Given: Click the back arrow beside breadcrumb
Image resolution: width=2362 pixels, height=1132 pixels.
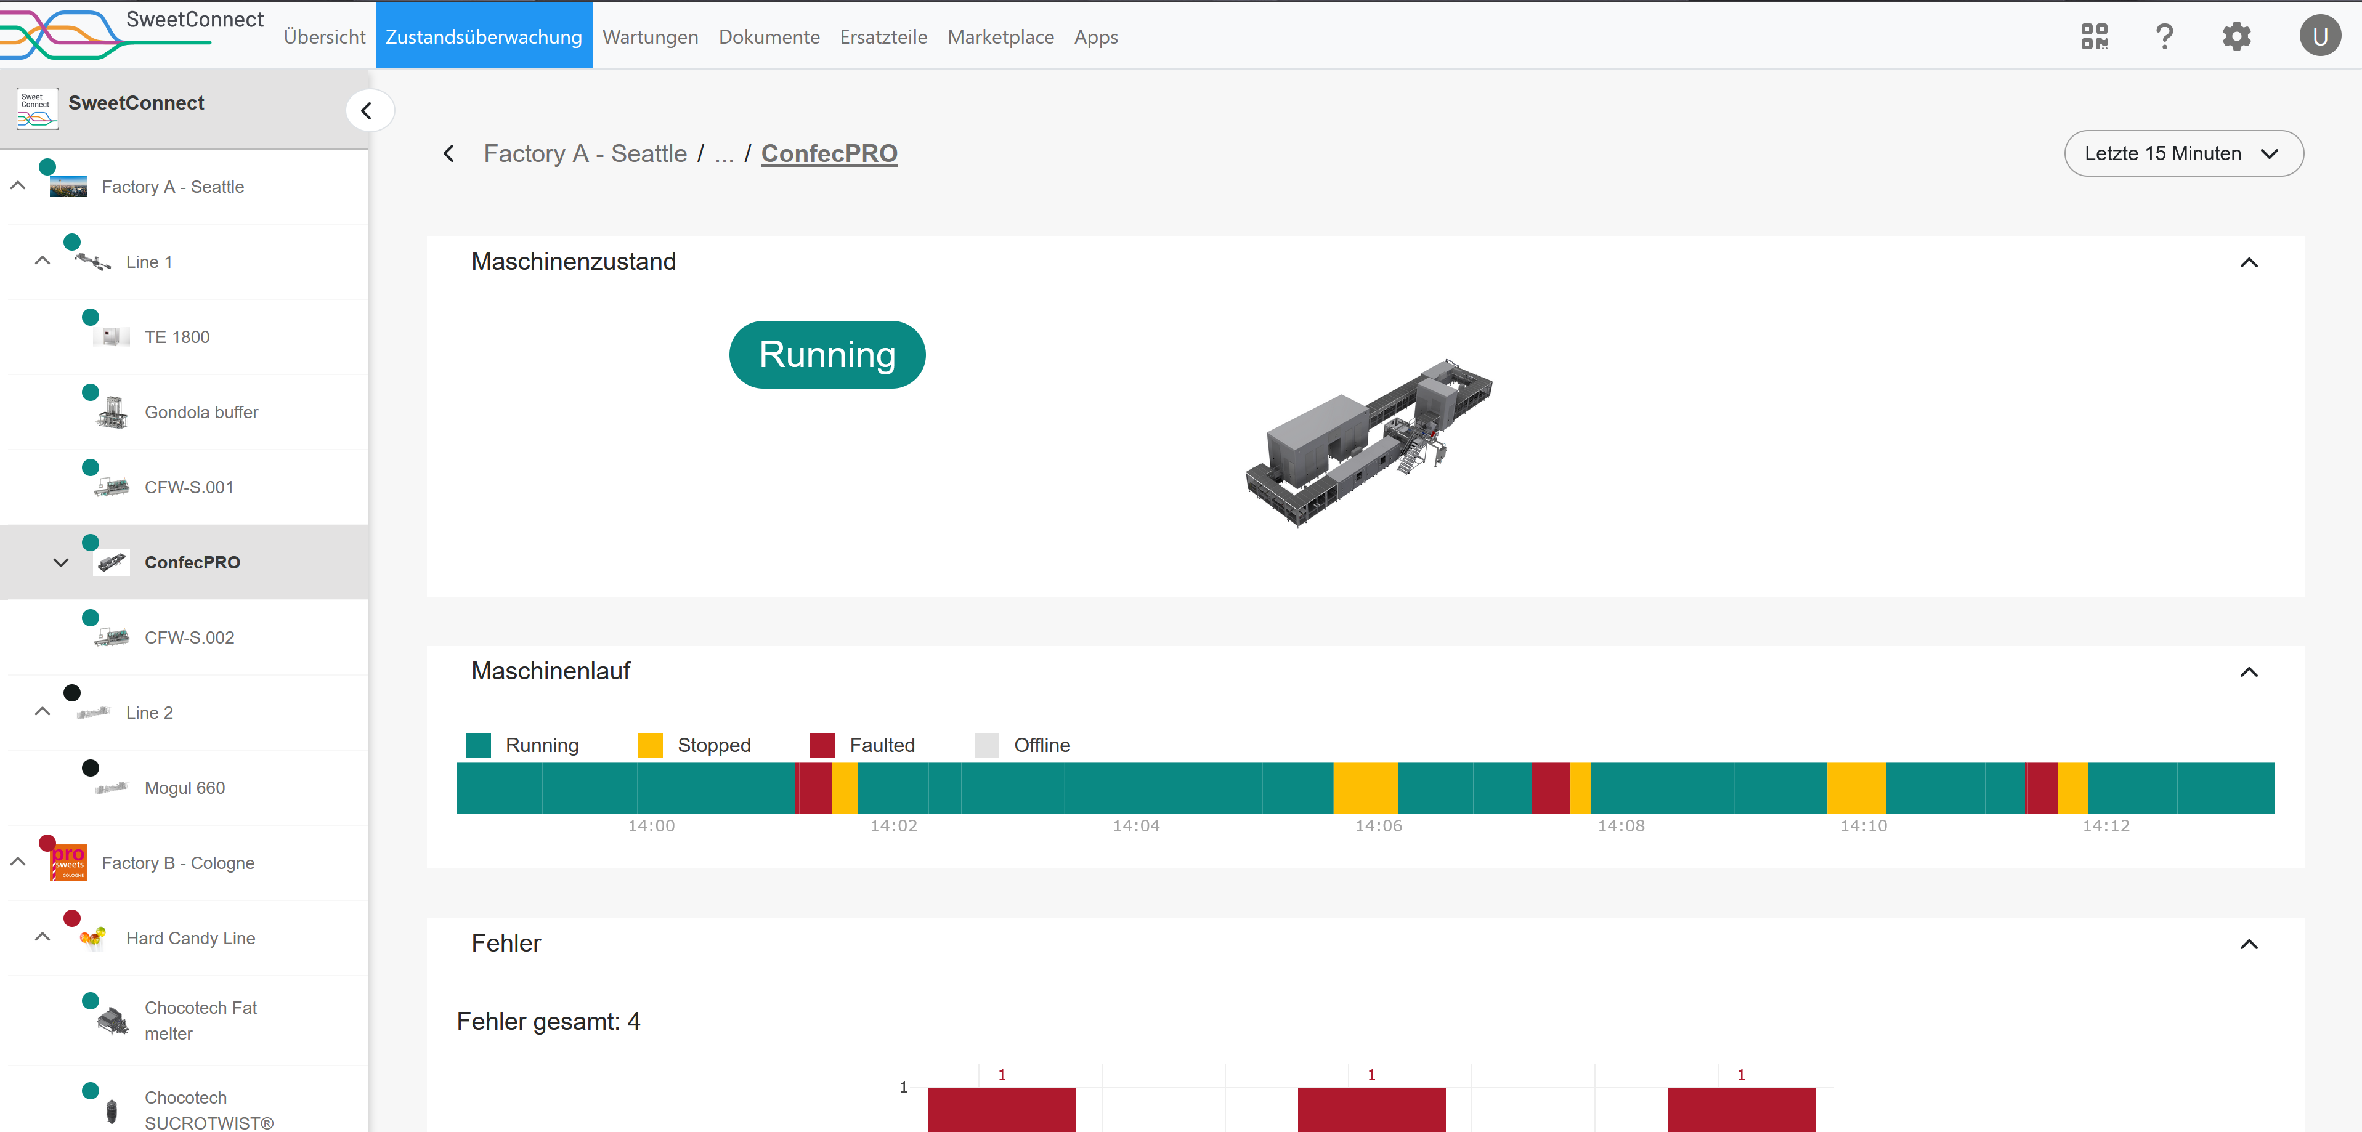Looking at the screenshot, I should (448, 154).
